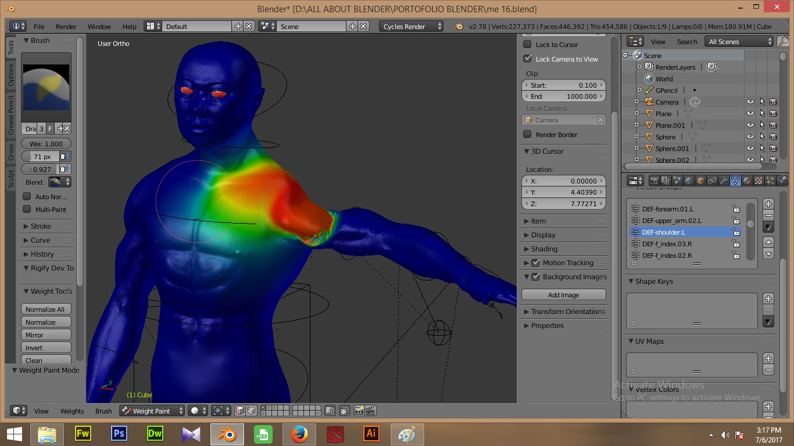Adjust the brush Weight slider

[x=46, y=143]
